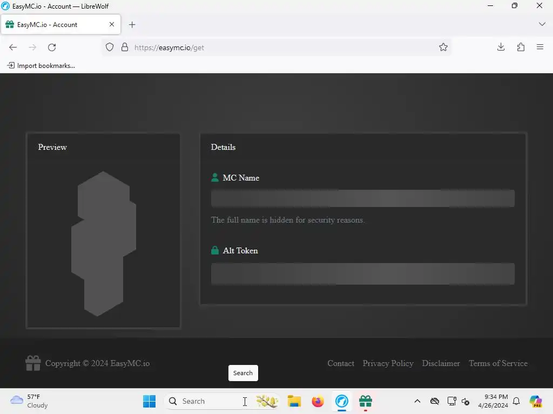The image size is (553, 414).
Task: Click the EasyMC gift logo in footer
Action: click(33, 363)
